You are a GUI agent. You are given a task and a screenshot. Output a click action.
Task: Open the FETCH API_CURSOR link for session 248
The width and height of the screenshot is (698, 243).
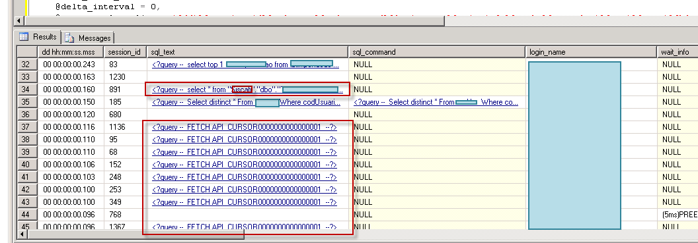pos(245,177)
